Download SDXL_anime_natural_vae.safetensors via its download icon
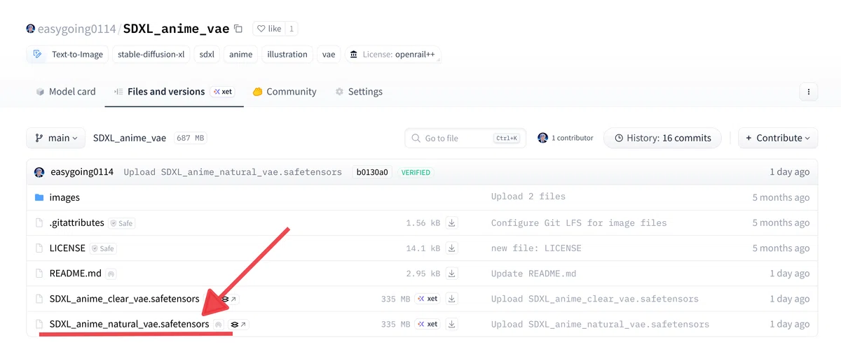 click(452, 325)
